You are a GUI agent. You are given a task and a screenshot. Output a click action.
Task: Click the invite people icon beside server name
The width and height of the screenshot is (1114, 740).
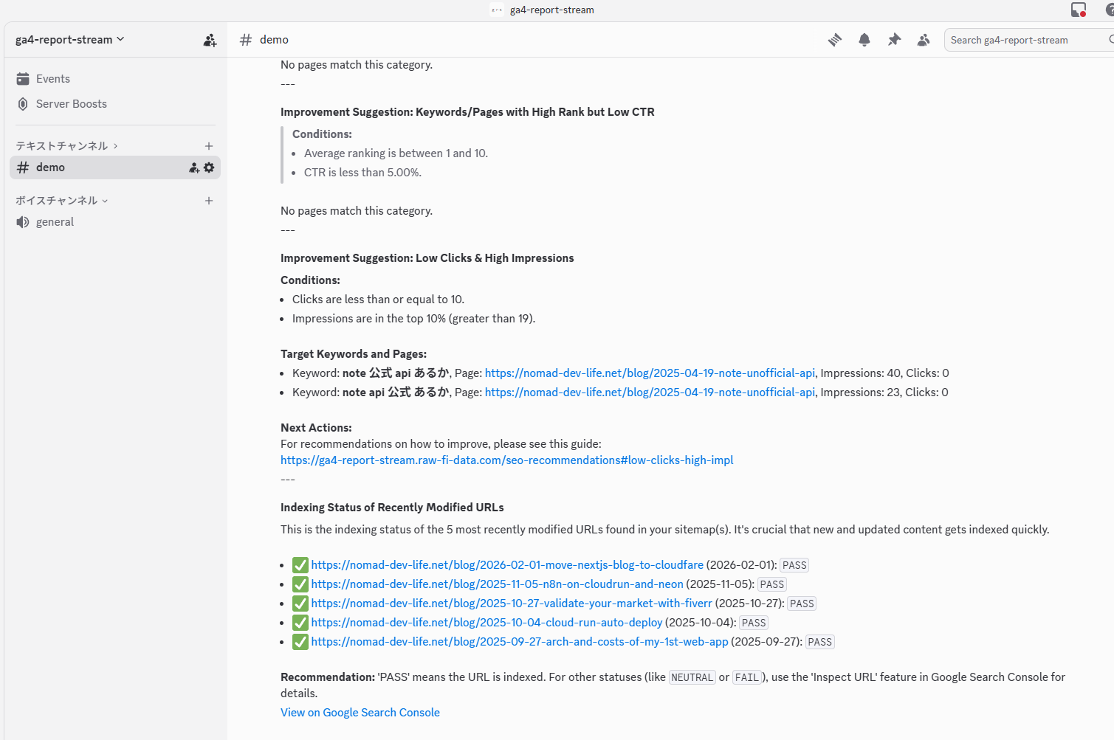click(210, 40)
